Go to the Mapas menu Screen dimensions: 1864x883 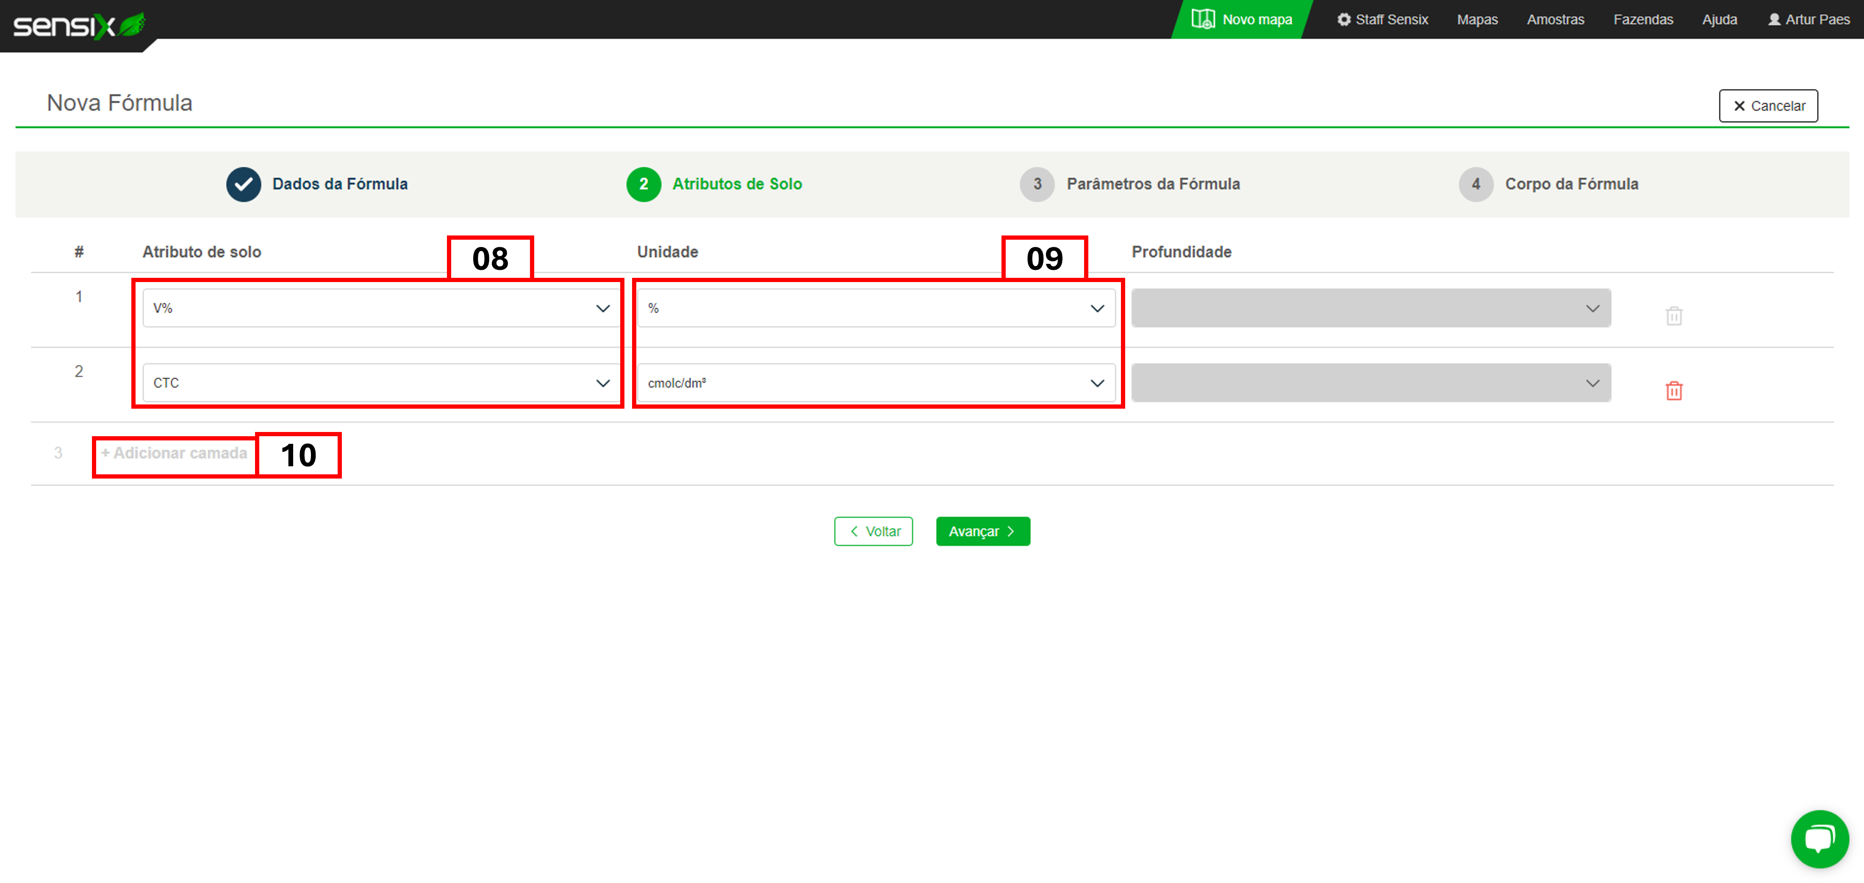coord(1477,19)
